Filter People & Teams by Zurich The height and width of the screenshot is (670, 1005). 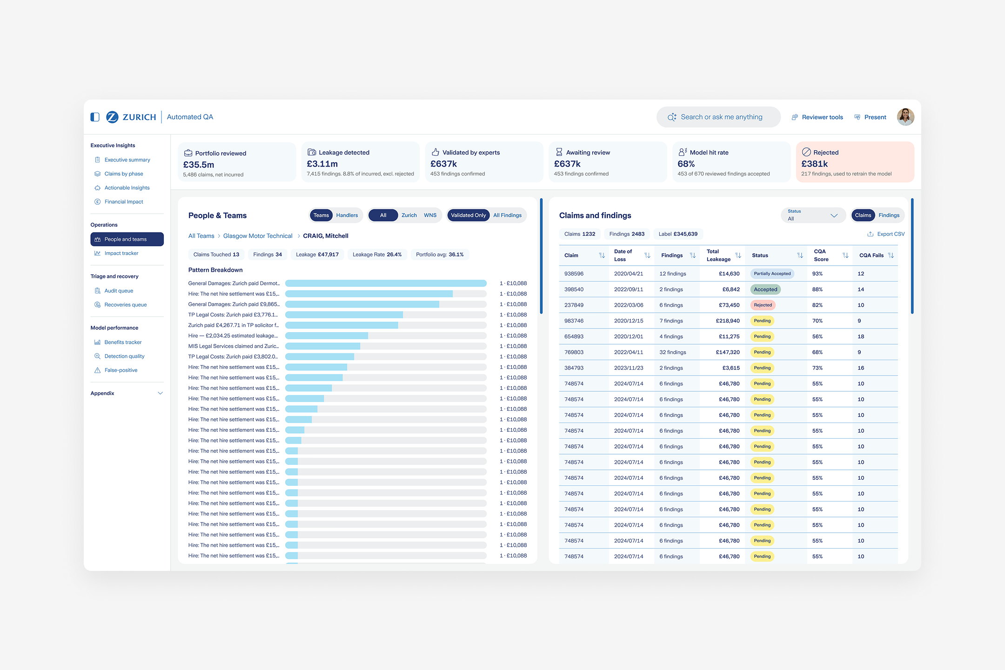(409, 215)
